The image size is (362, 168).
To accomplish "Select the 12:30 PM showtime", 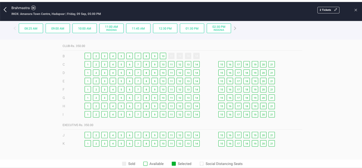I will click(165, 28).
